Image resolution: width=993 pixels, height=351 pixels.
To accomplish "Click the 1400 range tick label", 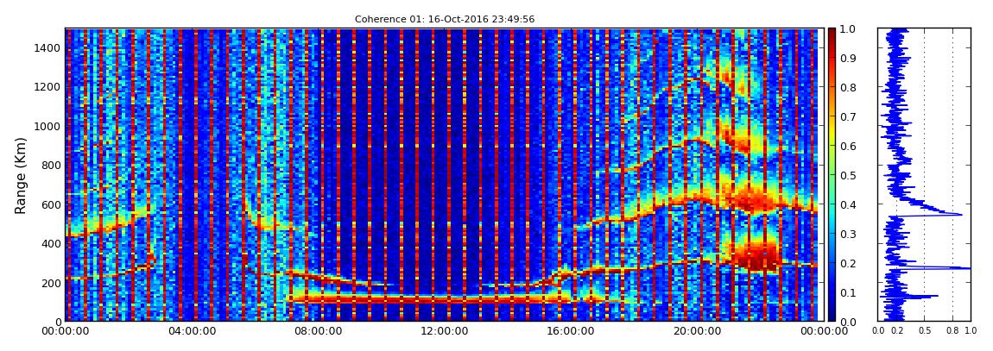I will click(x=47, y=48).
